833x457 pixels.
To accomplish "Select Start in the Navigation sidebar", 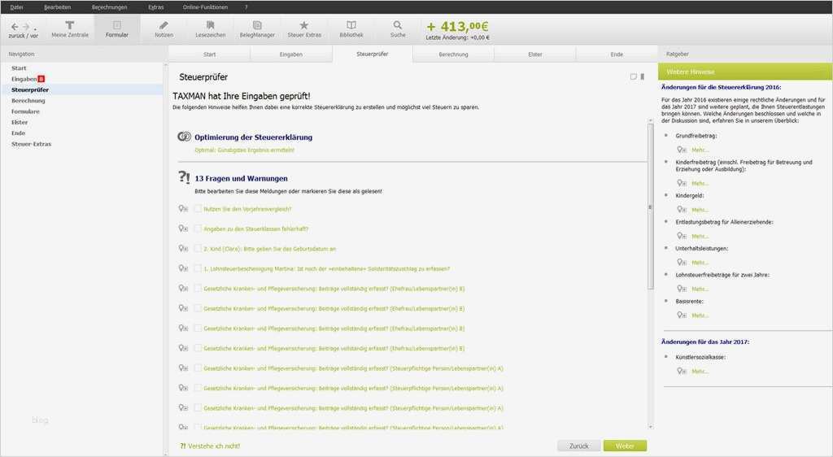I will click(19, 68).
